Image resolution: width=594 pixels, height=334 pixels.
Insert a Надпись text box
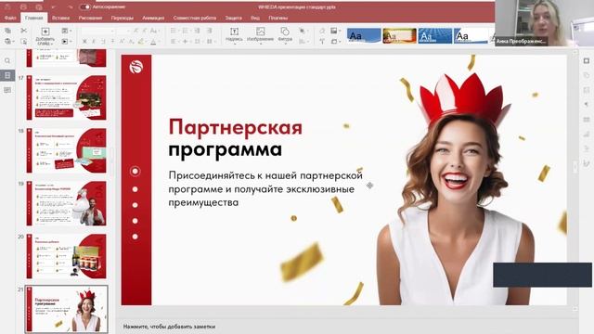(234, 36)
